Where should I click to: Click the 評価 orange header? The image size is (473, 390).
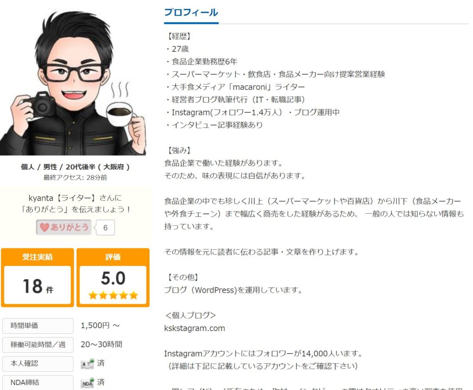click(113, 257)
